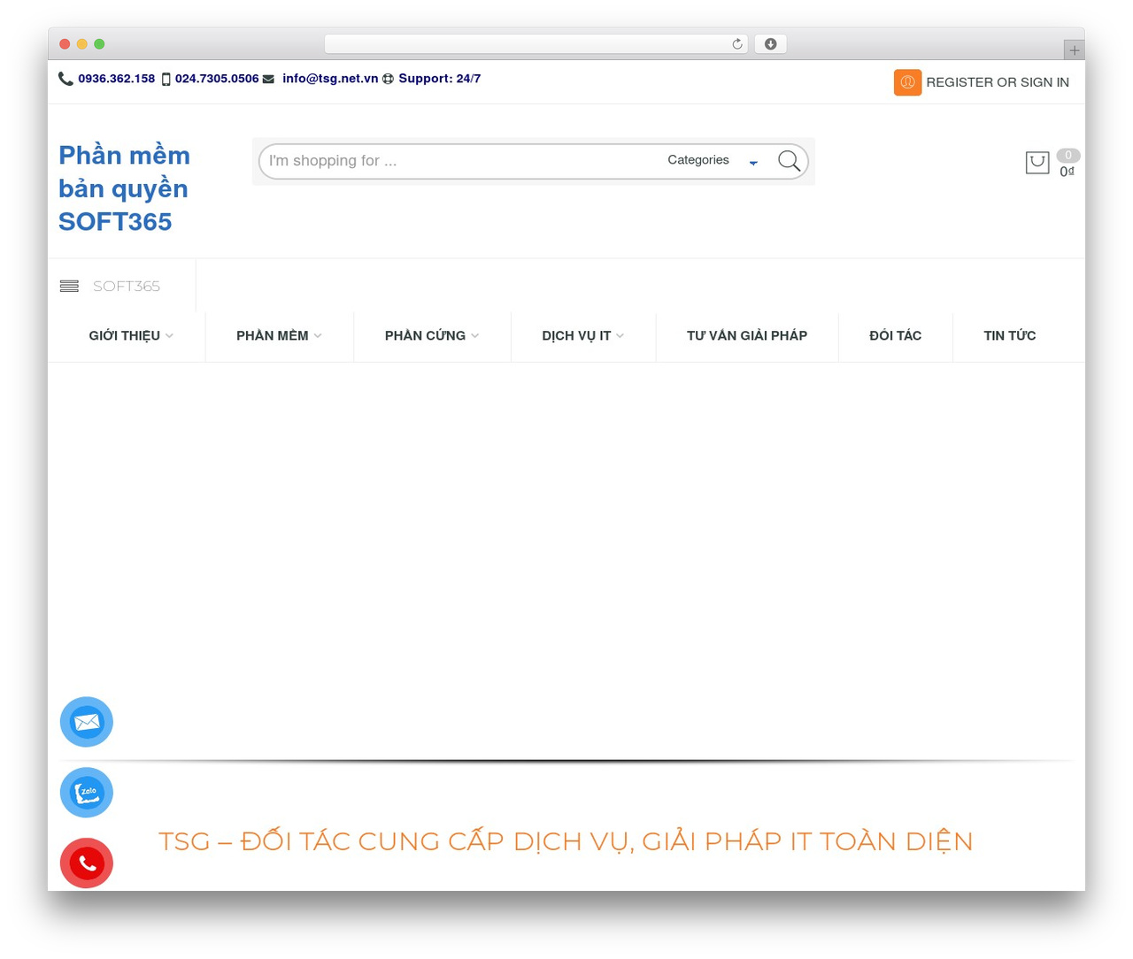Image resolution: width=1133 pixels, height=959 pixels.
Task: Click the 024.7305.0506 phone number
Action: point(217,79)
